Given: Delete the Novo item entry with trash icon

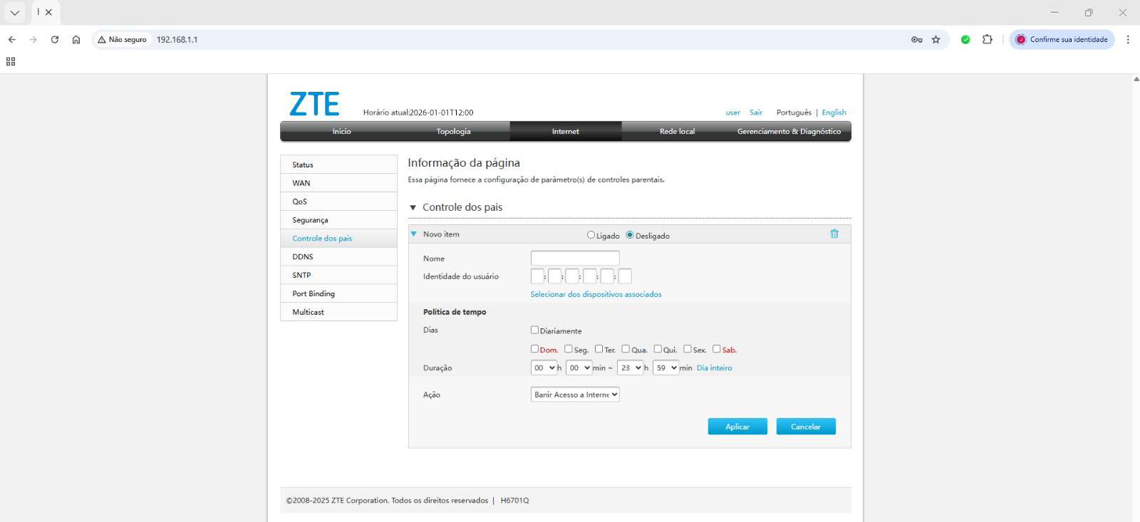Looking at the screenshot, I should (834, 234).
